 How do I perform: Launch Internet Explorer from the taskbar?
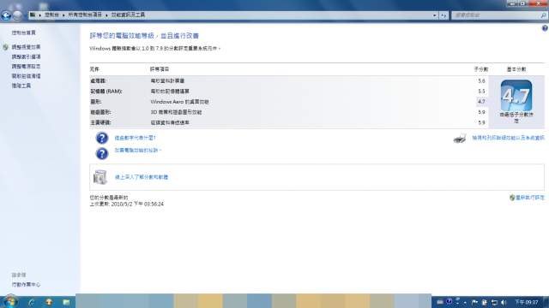[32, 302]
